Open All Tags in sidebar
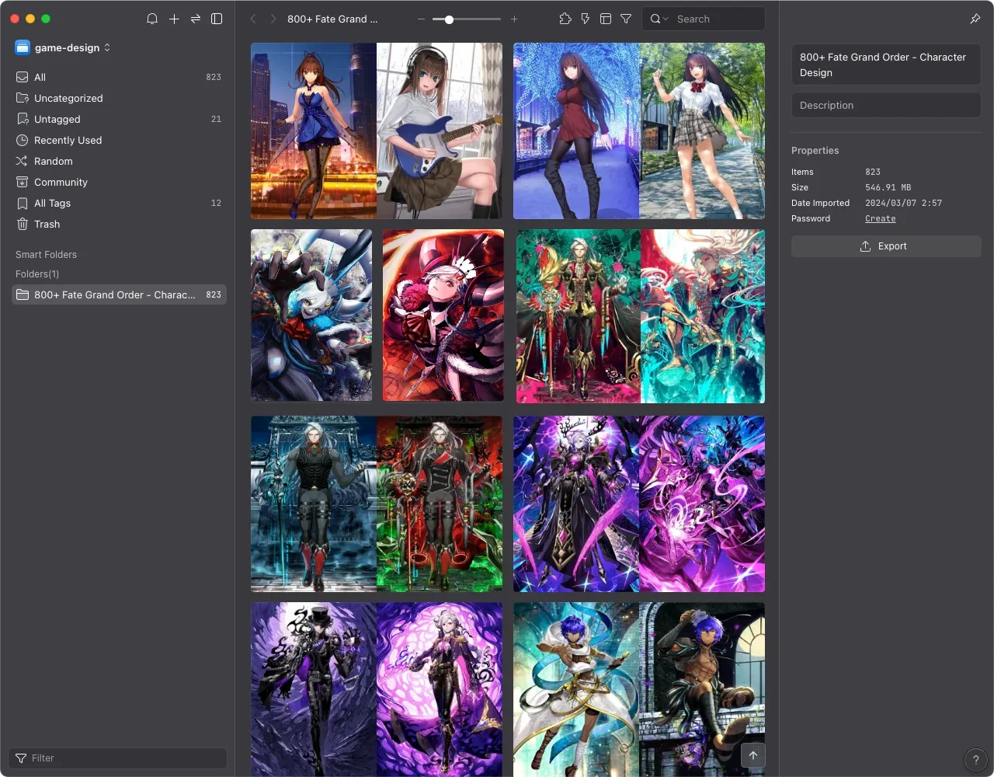Screen dimensions: 994x777 point(119,203)
